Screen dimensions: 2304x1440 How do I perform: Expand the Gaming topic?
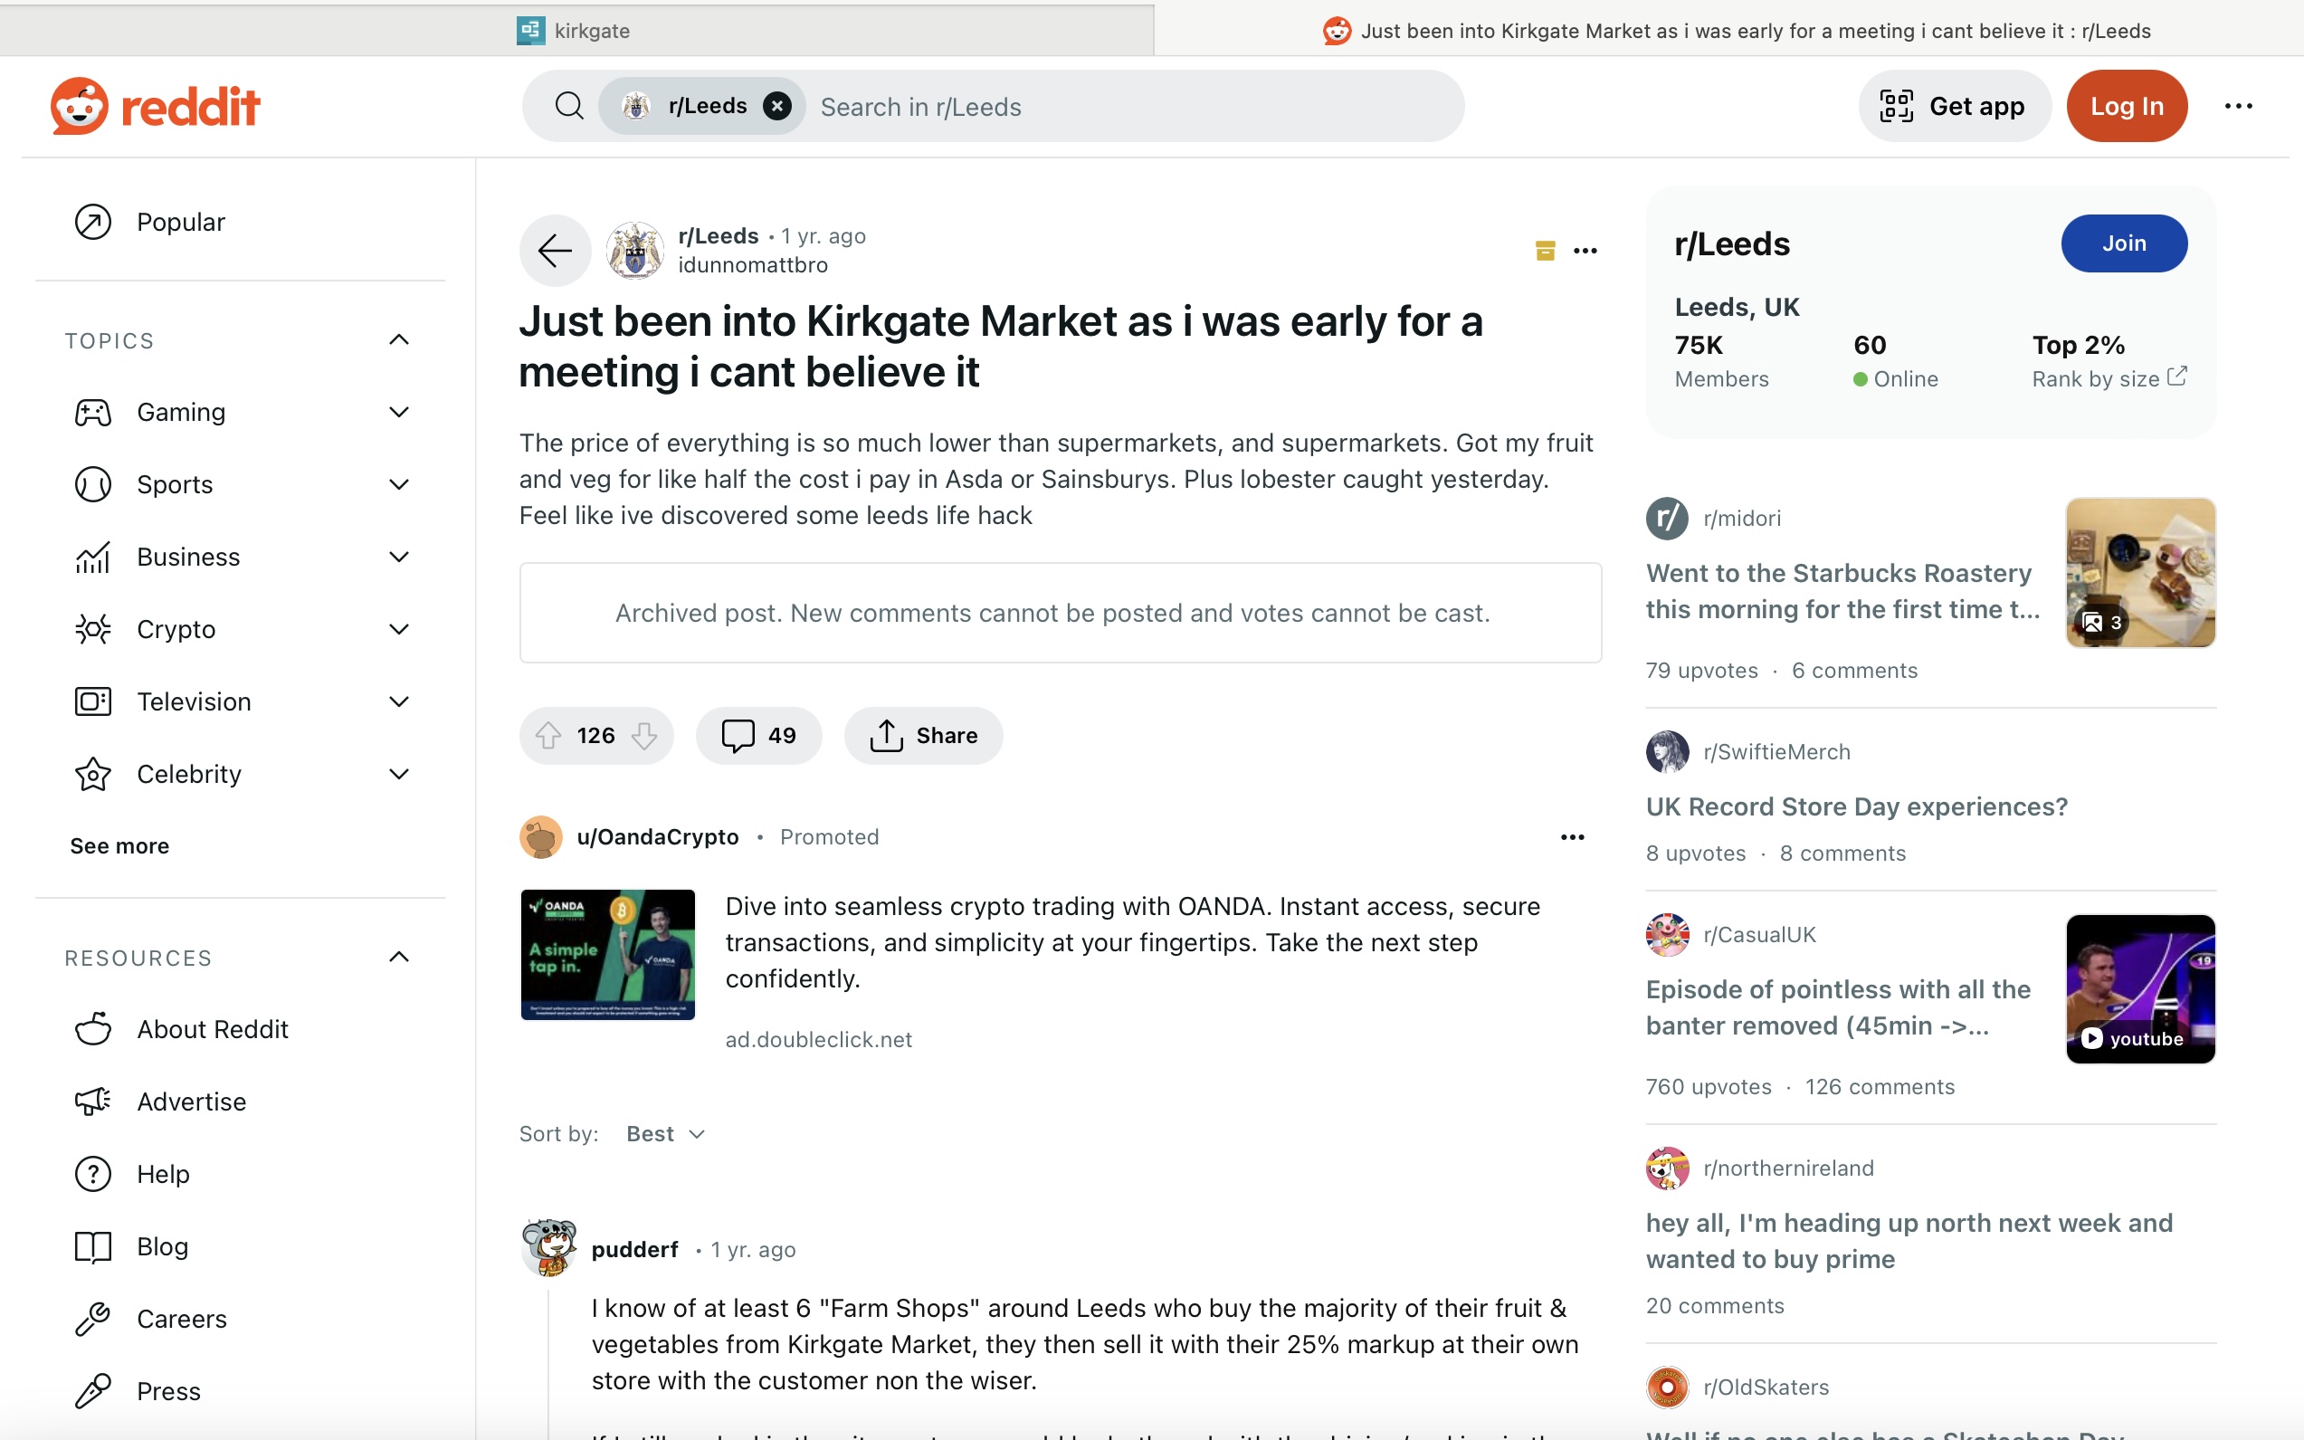coord(399,413)
